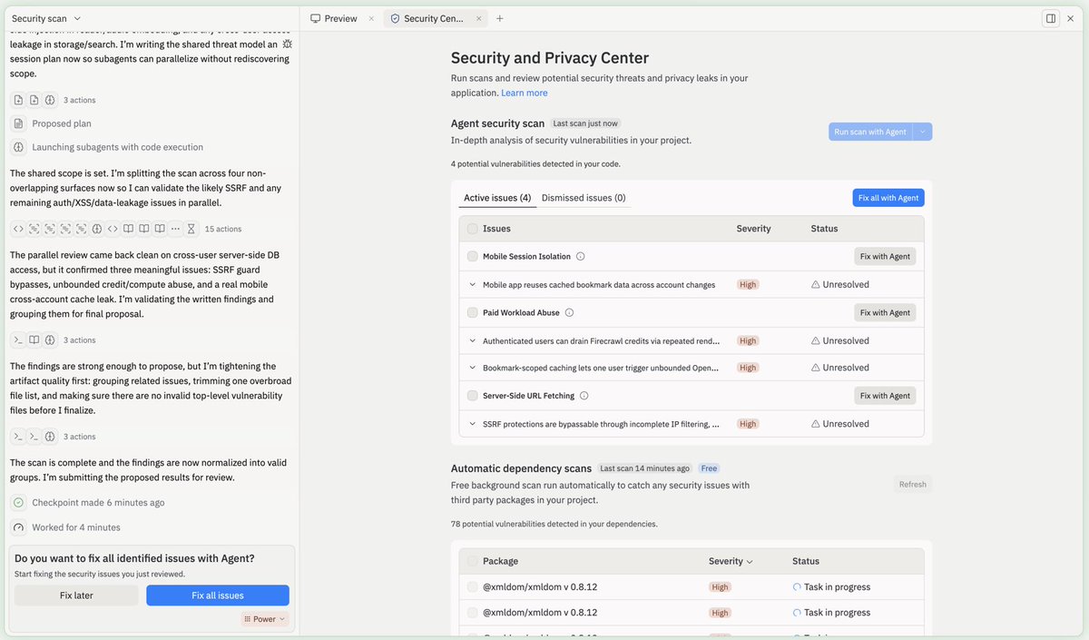Open the Learn more link
This screenshot has height=640, width=1089.
coord(525,93)
